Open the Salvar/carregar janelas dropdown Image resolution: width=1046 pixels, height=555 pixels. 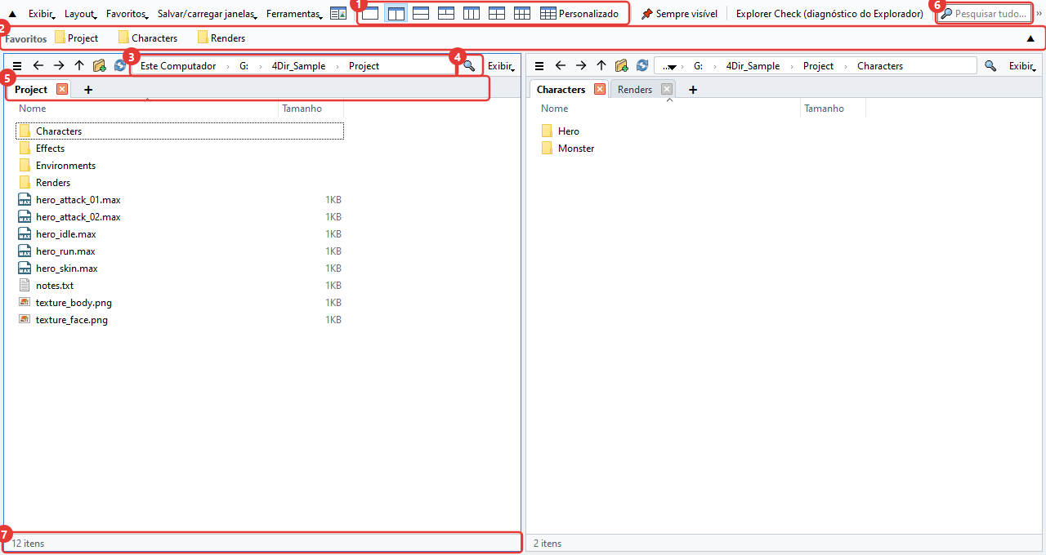(x=208, y=14)
